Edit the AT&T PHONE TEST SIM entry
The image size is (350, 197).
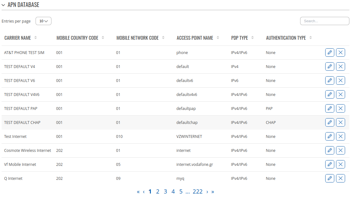pos(330,52)
